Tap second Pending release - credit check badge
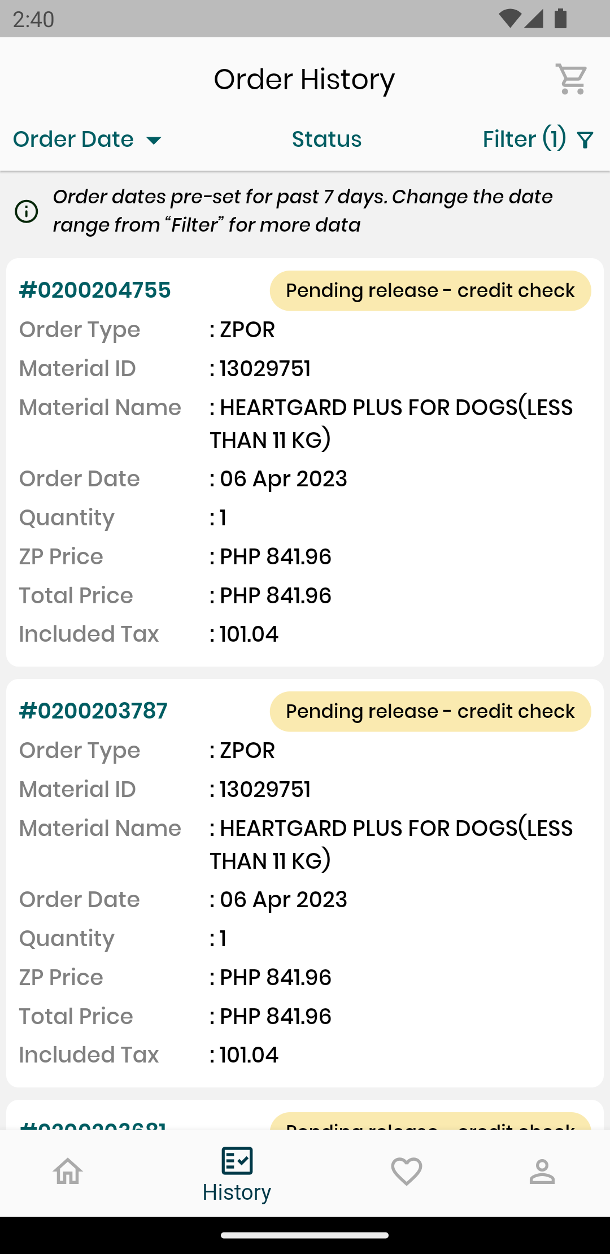610x1254 pixels. point(430,712)
